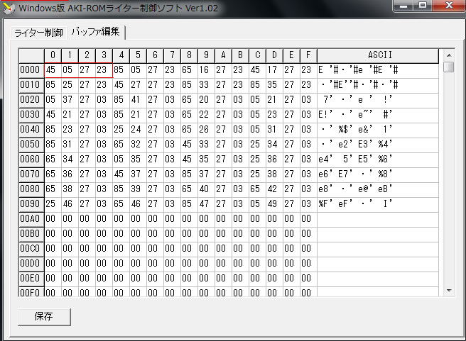Select cell 32 in row 0050

pyautogui.click(x=138, y=145)
